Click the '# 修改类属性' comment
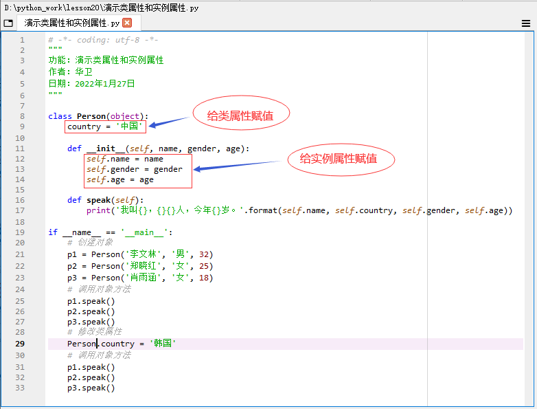Image resolution: width=537 pixels, height=409 pixels. 95,332
